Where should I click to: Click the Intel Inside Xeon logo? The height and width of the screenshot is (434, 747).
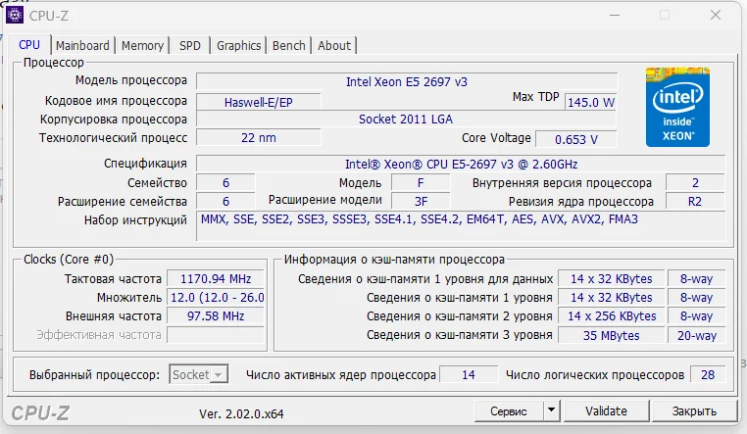[x=677, y=107]
